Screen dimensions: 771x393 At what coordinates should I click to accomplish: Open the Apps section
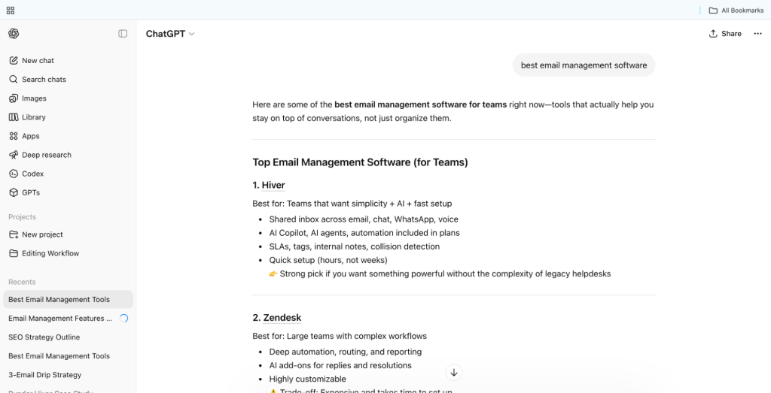point(68,136)
